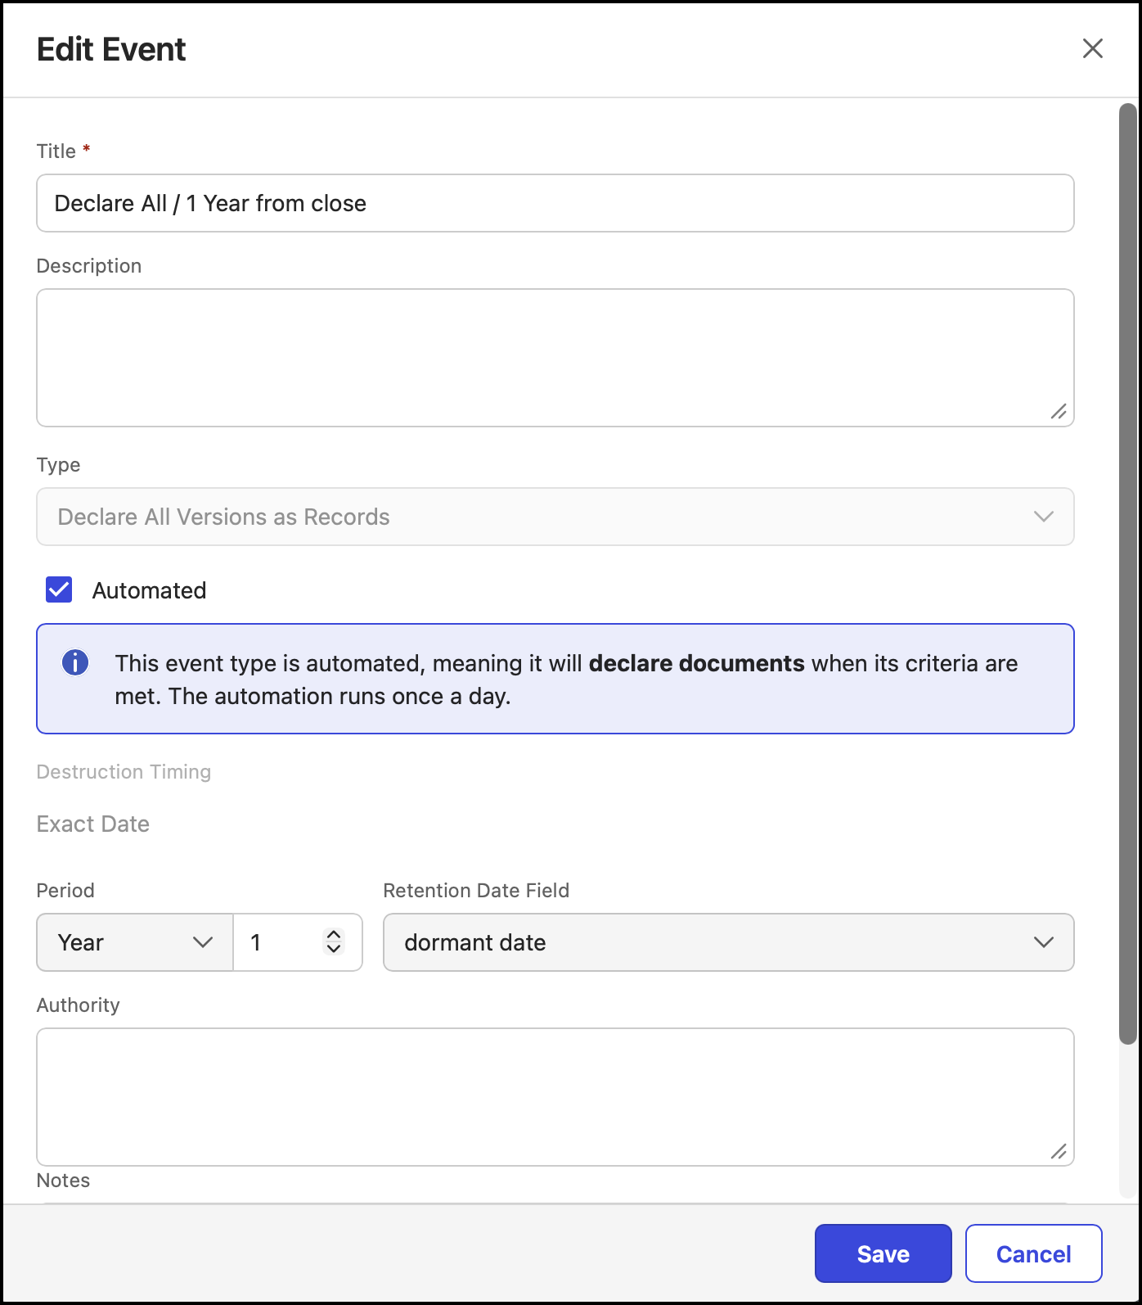Click the Cancel button
The image size is (1142, 1305).
tap(1033, 1253)
